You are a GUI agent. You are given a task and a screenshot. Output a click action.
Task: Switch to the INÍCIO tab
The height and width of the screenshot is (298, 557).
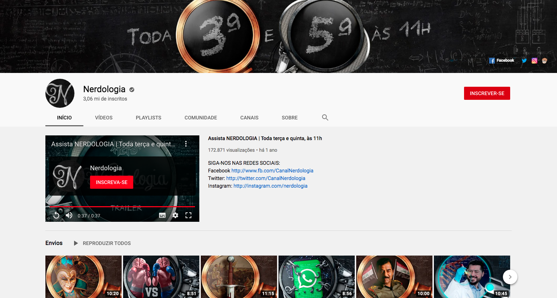click(64, 118)
